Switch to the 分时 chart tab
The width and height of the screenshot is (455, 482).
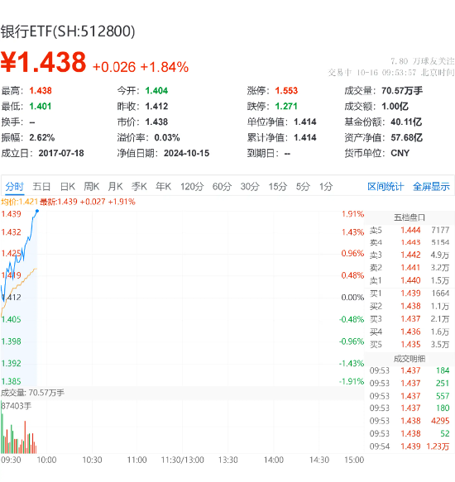[x=14, y=186]
